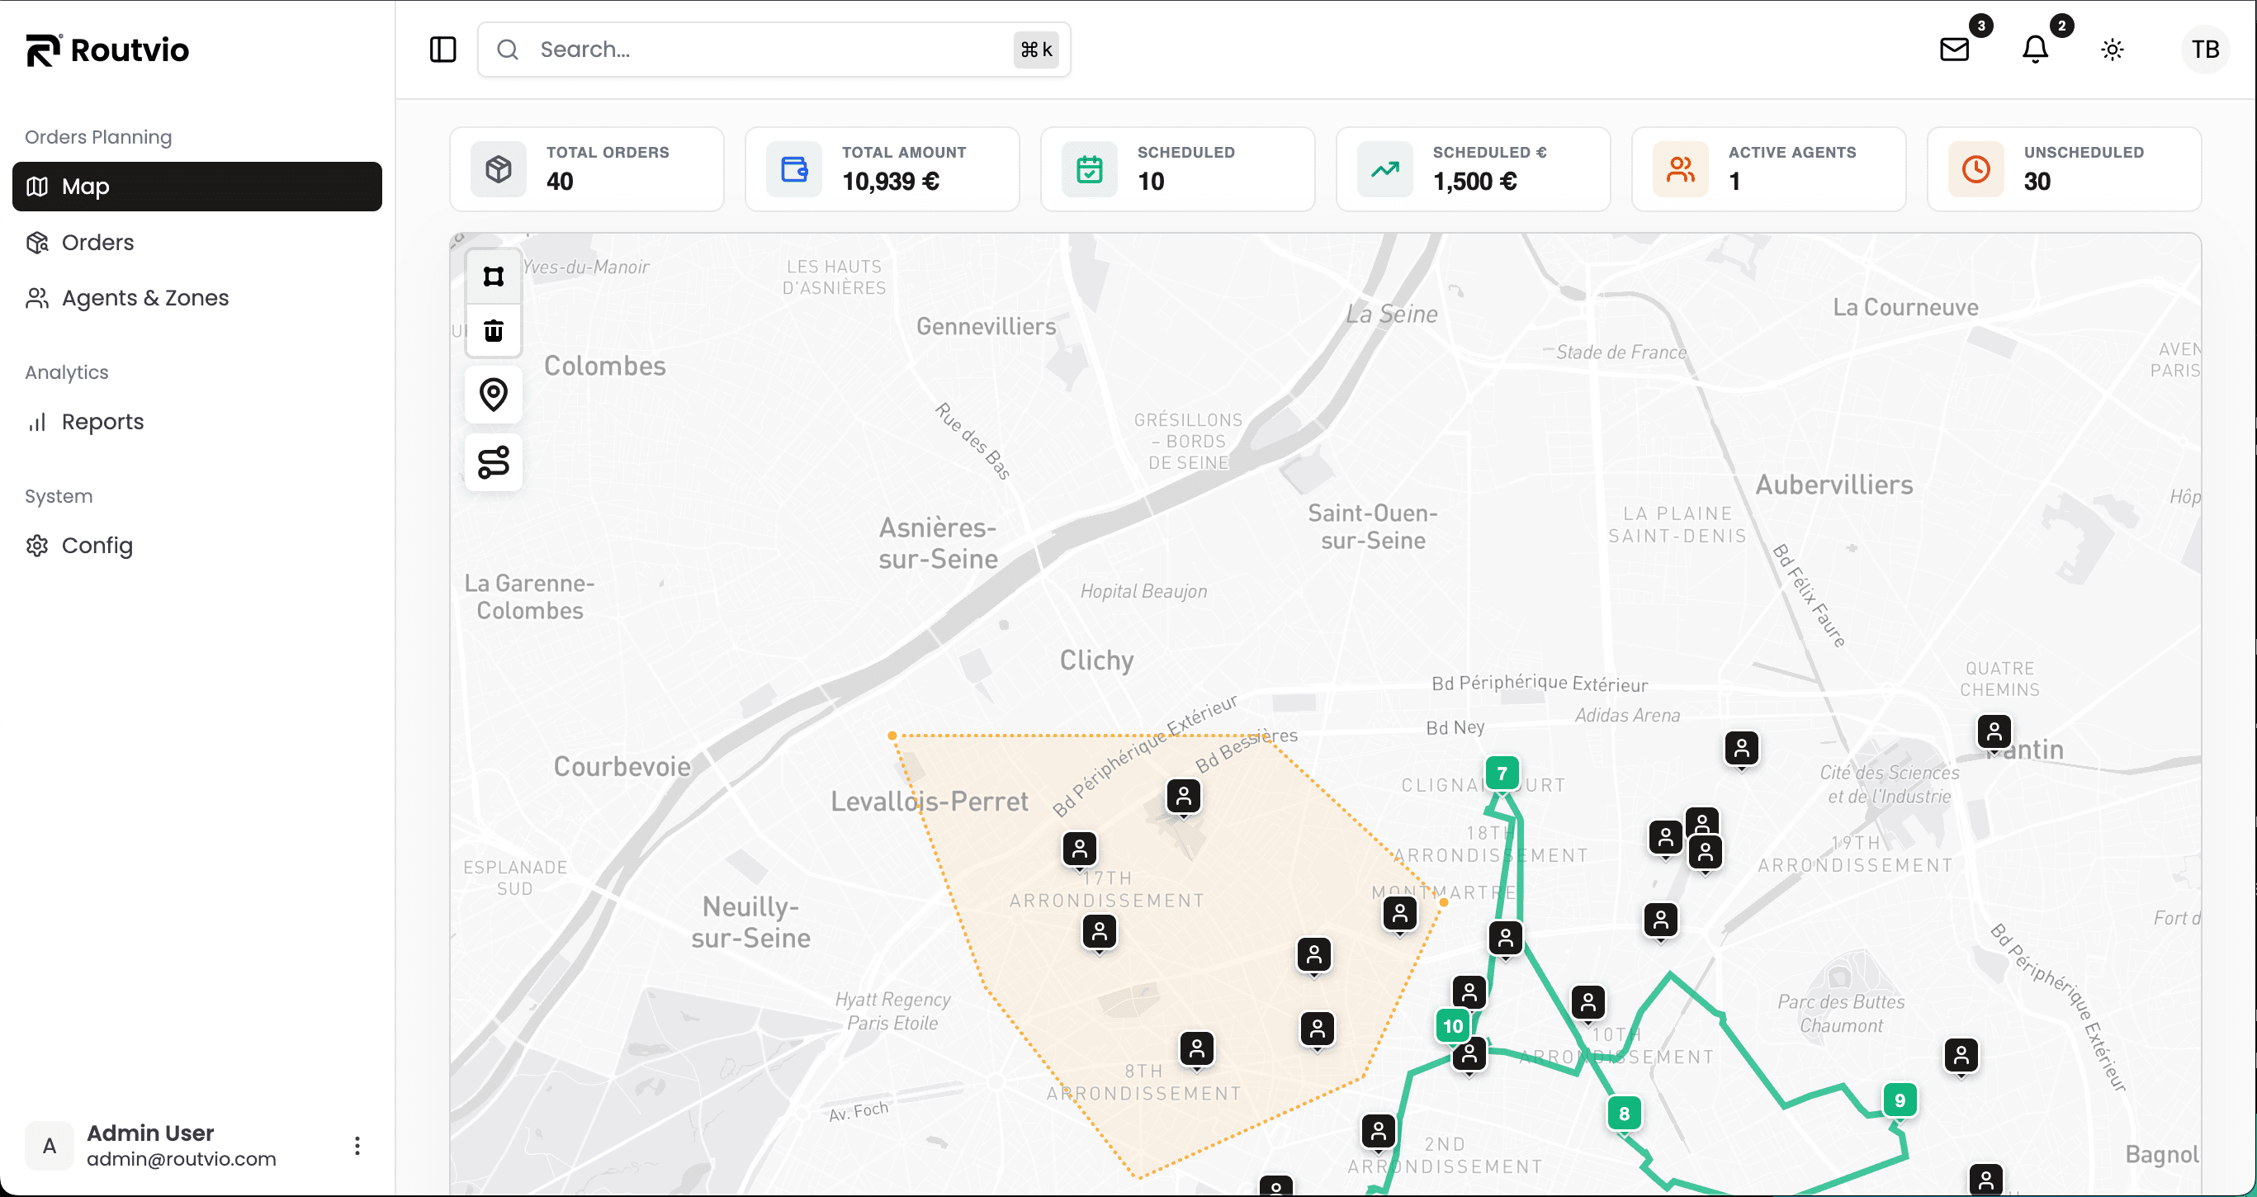Open Config settings page
Screen dimensions: 2257x1197
pos(197,545)
